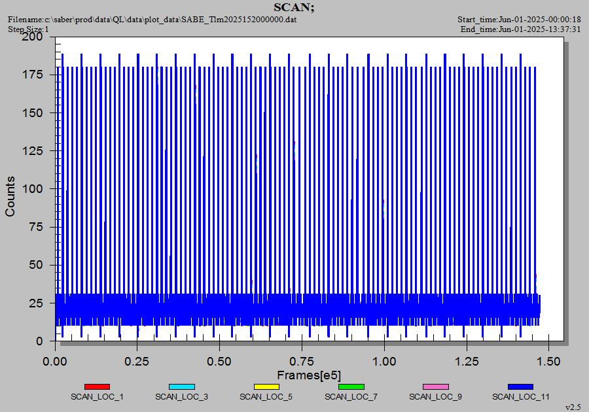Click the blue SCAN_LOC_11 legend swatch
Image resolution: width=589 pixels, height=412 pixels.
tap(521, 387)
